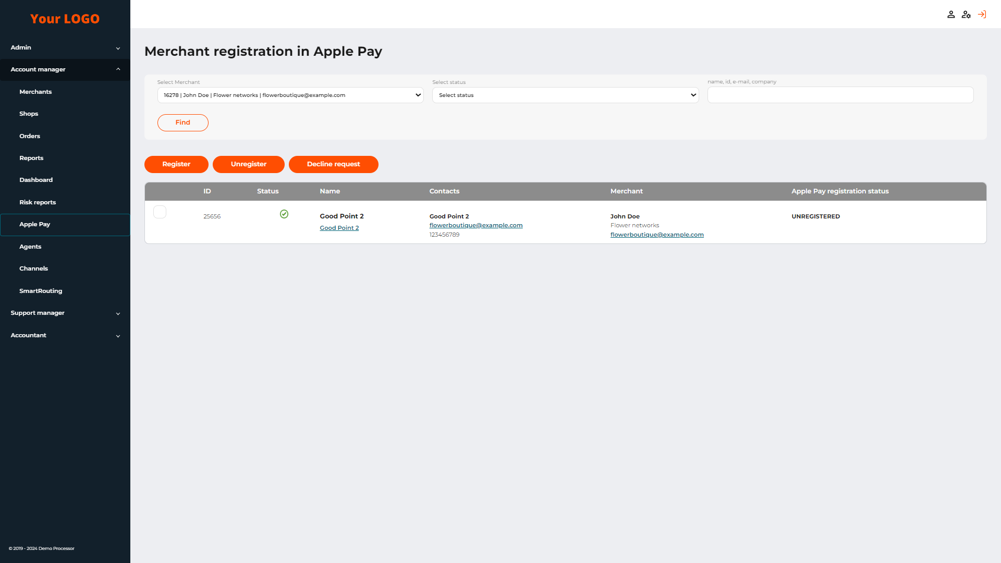Image resolution: width=1001 pixels, height=563 pixels.
Task: Open the Good Point 2 link
Action: pos(339,228)
